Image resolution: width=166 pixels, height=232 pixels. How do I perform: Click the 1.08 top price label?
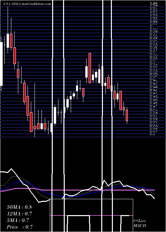[154, 4]
